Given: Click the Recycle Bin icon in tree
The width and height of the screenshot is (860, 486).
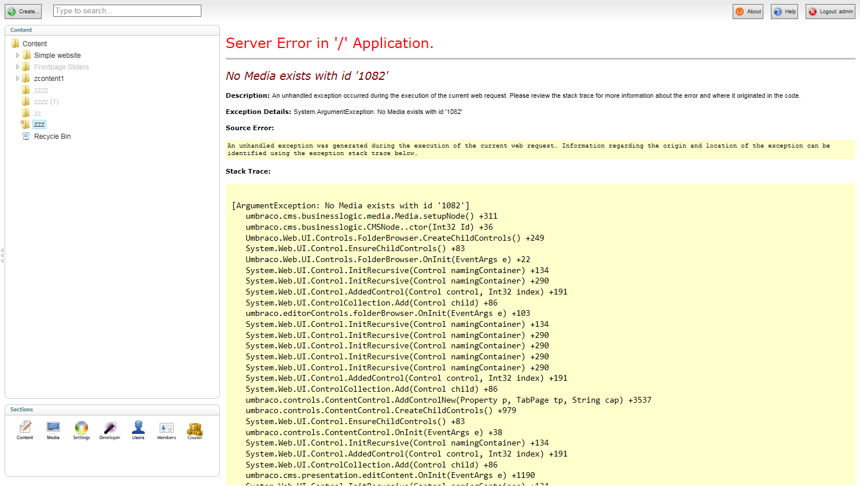Looking at the screenshot, I should 26,137.
